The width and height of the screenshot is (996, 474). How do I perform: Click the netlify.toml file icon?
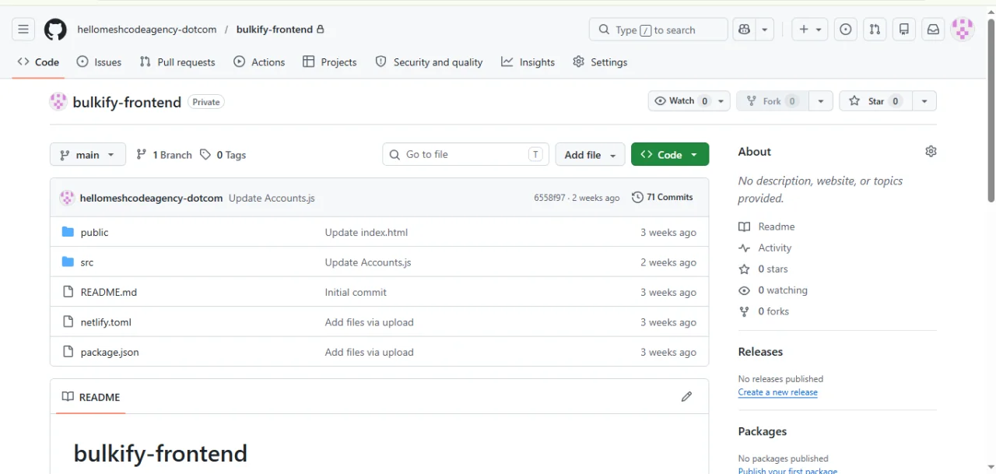tap(68, 322)
